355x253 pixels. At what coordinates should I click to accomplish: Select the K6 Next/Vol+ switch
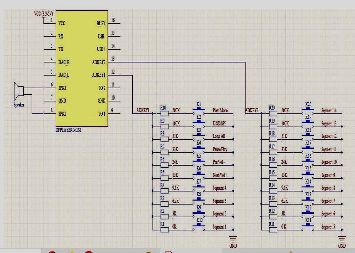[199, 176]
